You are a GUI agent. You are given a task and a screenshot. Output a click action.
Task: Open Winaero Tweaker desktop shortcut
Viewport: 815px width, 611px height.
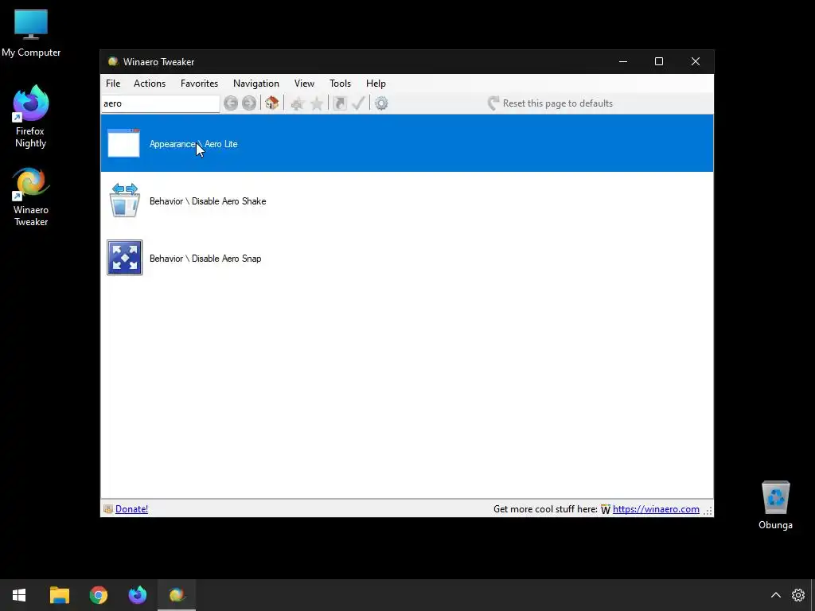click(x=31, y=197)
